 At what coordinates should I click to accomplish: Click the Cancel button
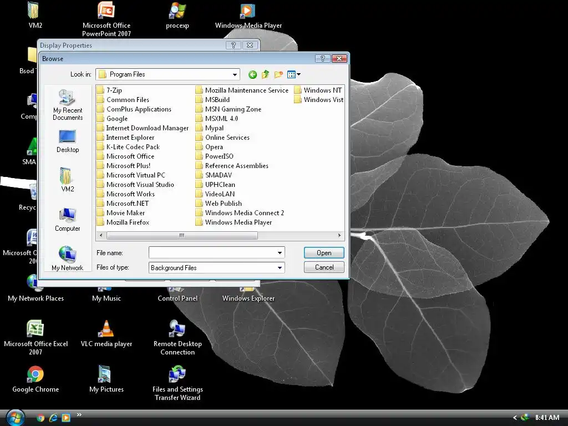324,267
